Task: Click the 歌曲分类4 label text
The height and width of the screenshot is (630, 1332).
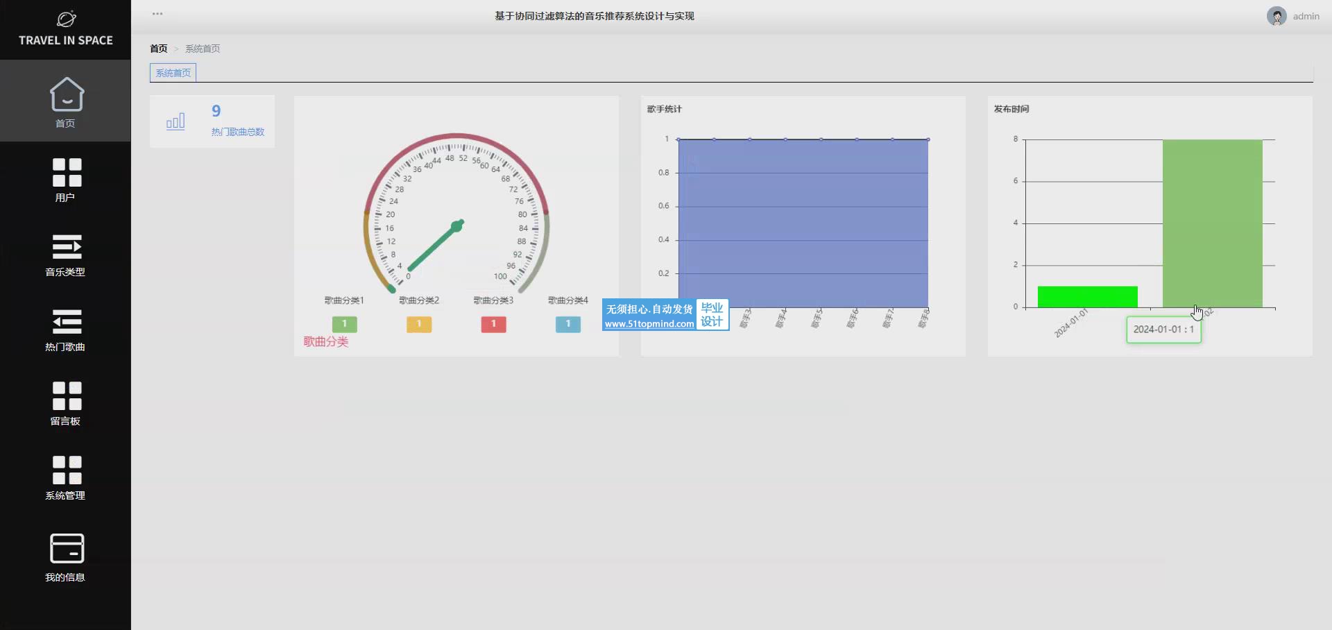Action: (568, 300)
